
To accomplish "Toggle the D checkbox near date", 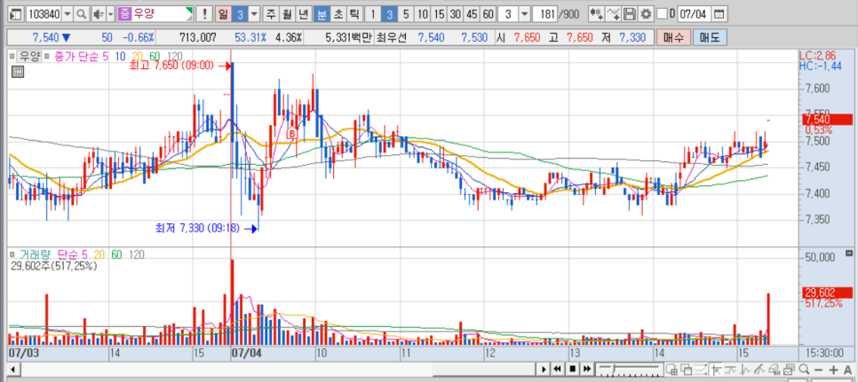I will coord(662,13).
